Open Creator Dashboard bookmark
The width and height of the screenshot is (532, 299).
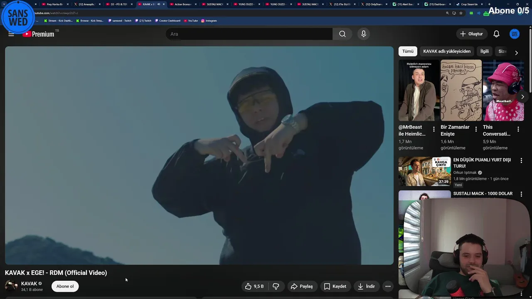click(168, 20)
